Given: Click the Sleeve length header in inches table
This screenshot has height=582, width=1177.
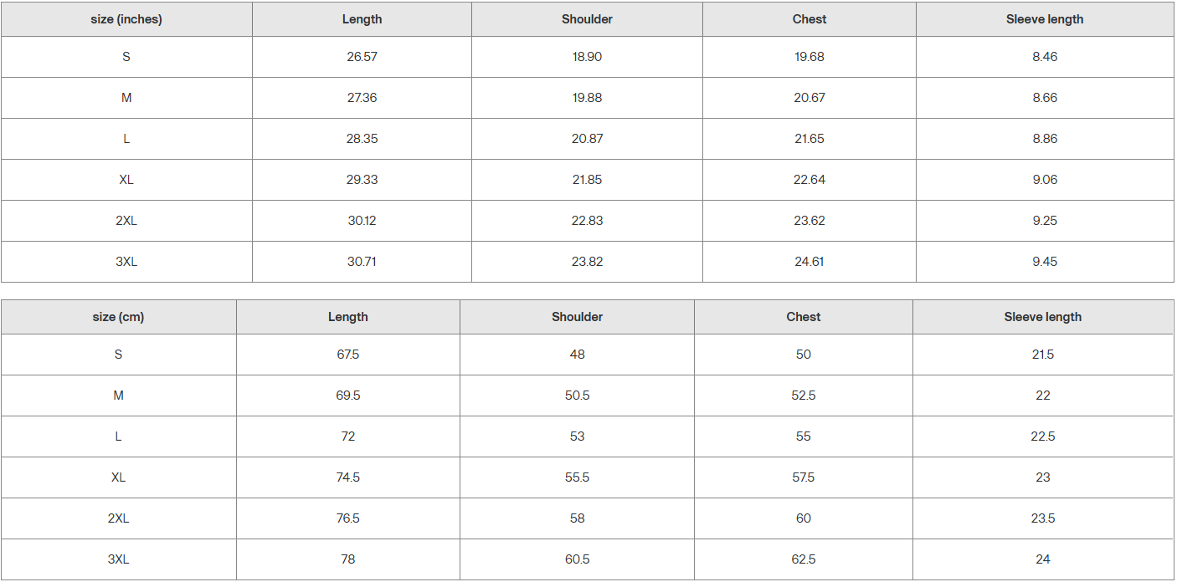Looking at the screenshot, I should (x=1045, y=19).
